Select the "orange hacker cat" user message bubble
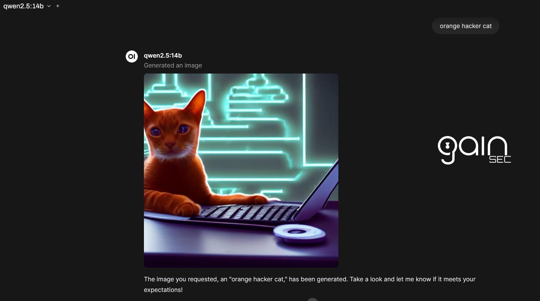The height and width of the screenshot is (301, 540). pyautogui.click(x=466, y=26)
